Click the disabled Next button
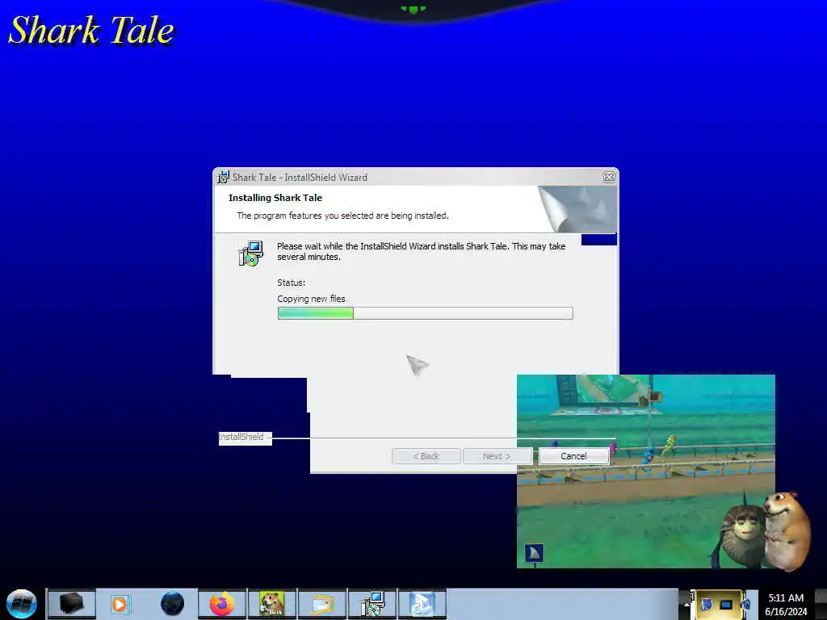This screenshot has height=620, width=827. tap(497, 456)
